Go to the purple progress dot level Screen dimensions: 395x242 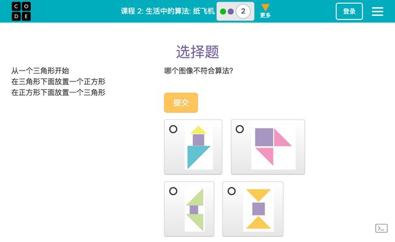click(230, 12)
